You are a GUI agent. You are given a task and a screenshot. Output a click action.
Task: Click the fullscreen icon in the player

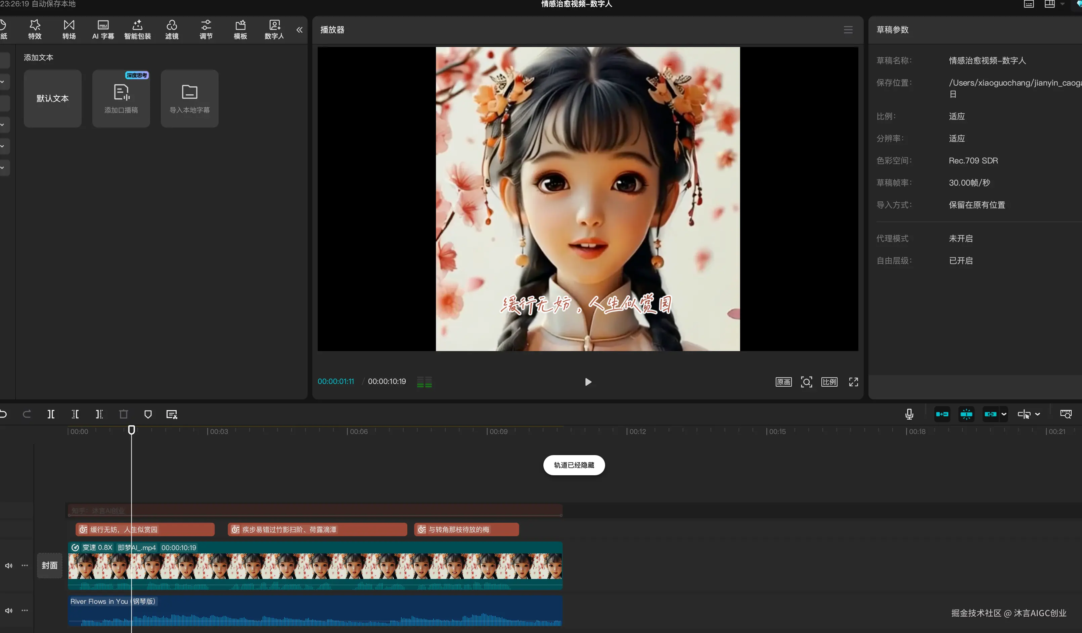pyautogui.click(x=853, y=382)
